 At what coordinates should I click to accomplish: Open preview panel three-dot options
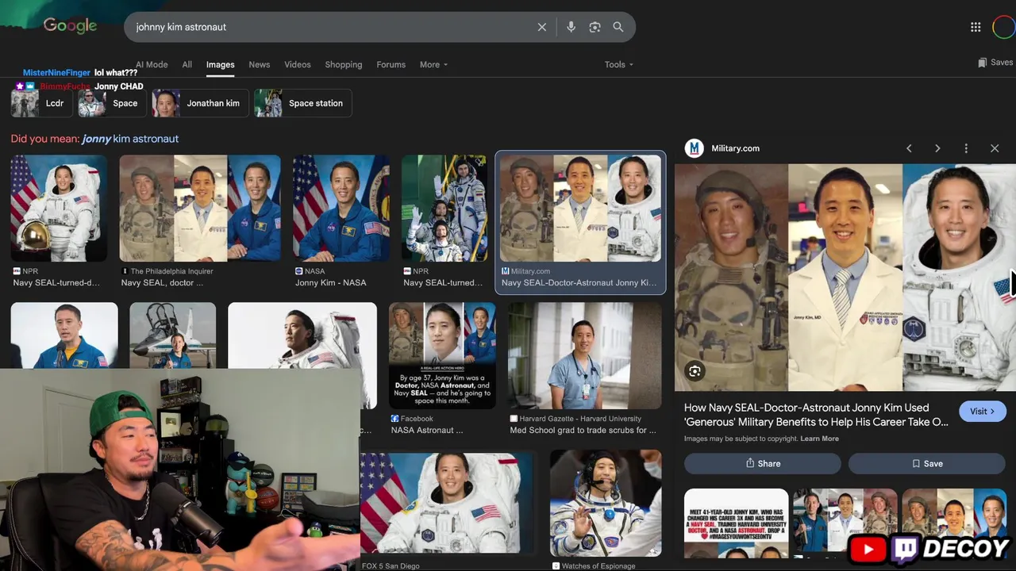(x=966, y=148)
